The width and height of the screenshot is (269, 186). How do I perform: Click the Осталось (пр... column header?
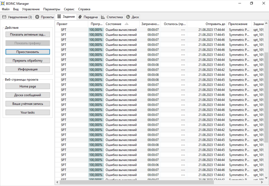point(174,24)
